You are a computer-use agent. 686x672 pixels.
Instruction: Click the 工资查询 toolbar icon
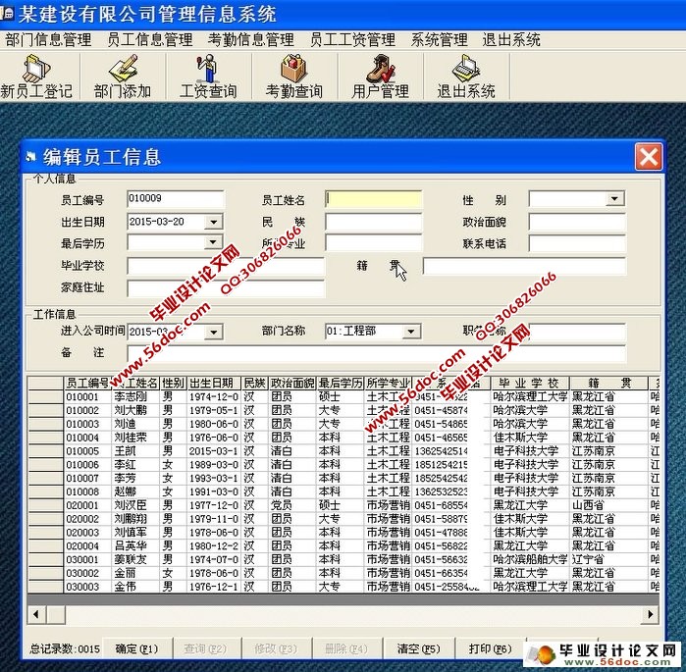208,76
